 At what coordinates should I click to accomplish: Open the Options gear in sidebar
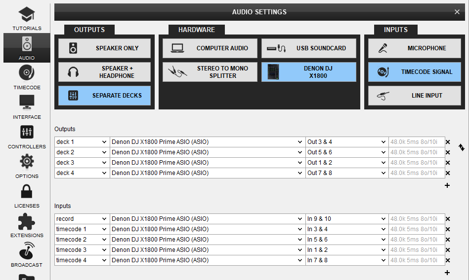[27, 166]
